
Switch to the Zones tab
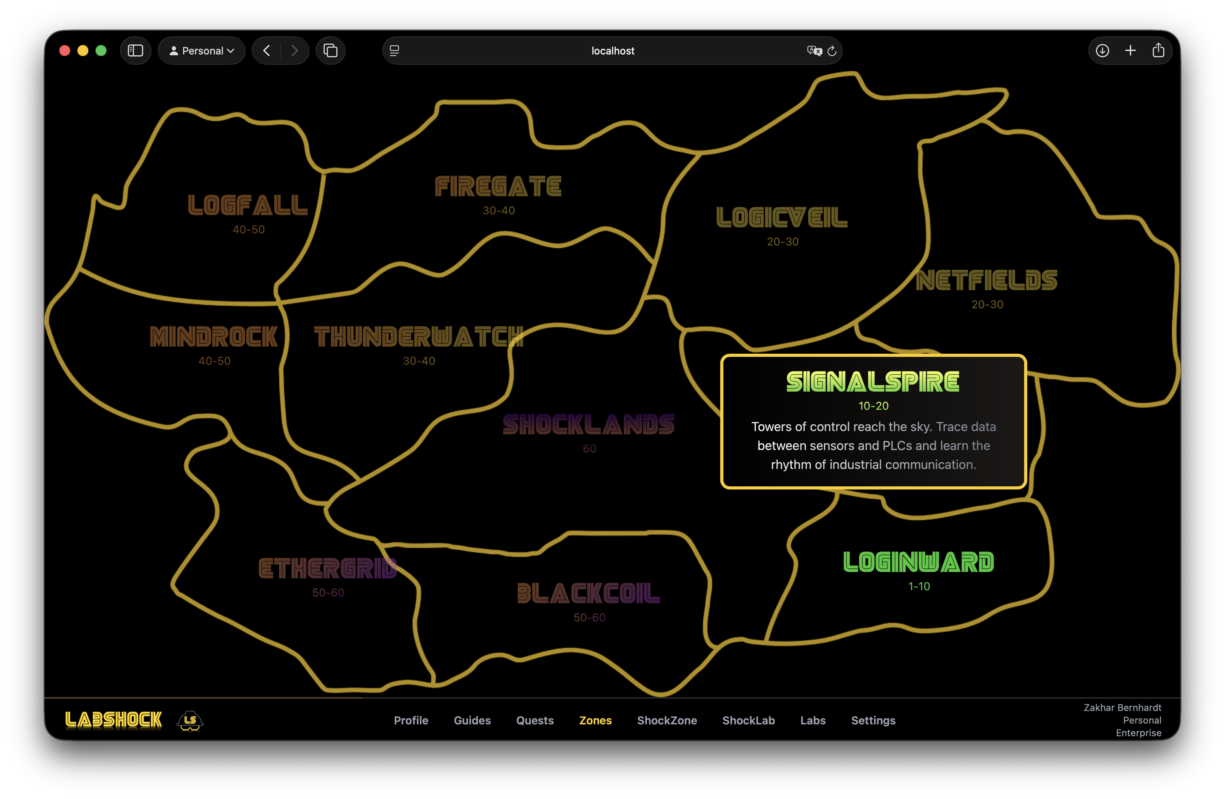click(x=596, y=720)
